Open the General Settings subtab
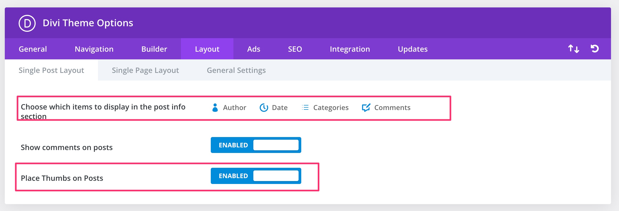Screen dimensions: 619x211 (x=236, y=70)
